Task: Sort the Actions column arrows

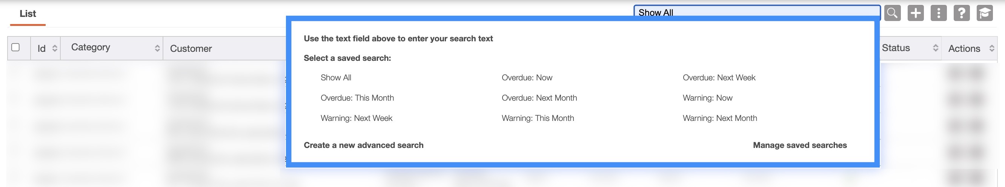Action: 991,48
